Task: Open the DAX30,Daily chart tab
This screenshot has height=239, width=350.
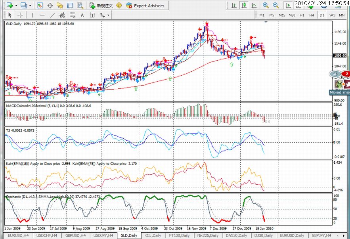Action: point(236,235)
